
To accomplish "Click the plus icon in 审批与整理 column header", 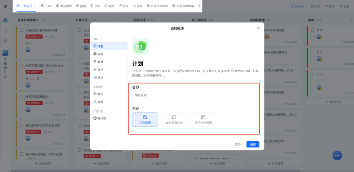I will 293,20.
